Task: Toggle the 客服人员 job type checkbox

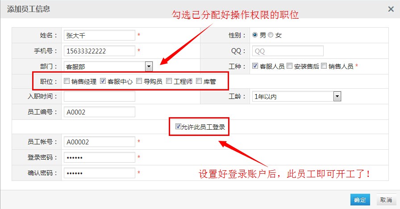Action: pyautogui.click(x=255, y=66)
